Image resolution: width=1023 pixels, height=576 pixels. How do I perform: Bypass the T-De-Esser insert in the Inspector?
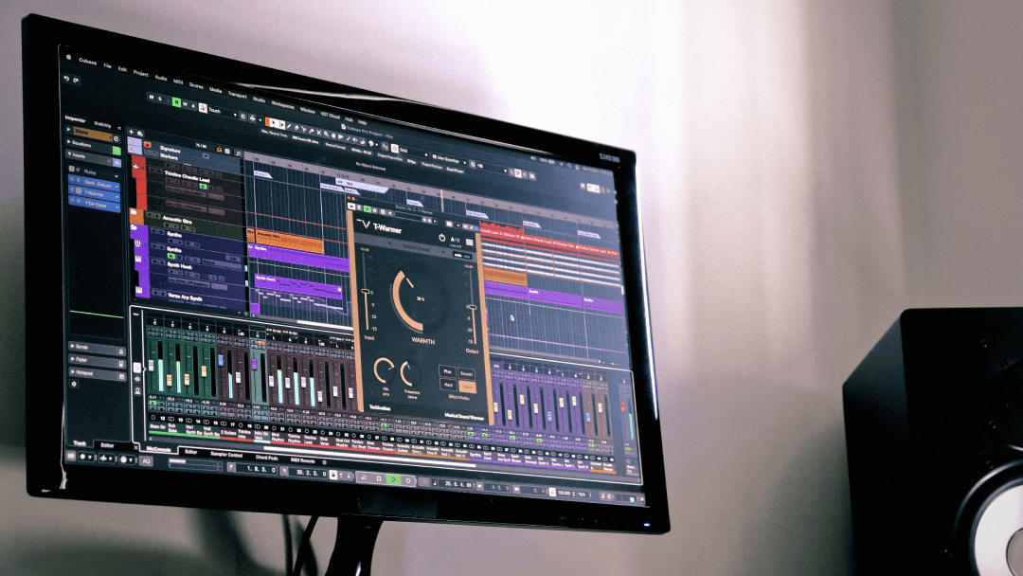pos(72,200)
